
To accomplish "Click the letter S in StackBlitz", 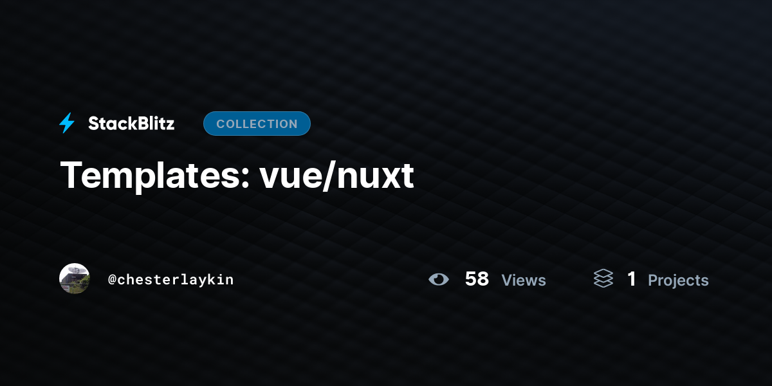I will point(94,124).
